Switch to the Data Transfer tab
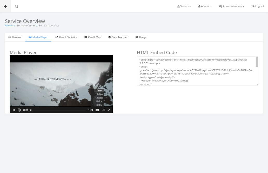Viewport: 268px width, 173px height. click(x=118, y=37)
